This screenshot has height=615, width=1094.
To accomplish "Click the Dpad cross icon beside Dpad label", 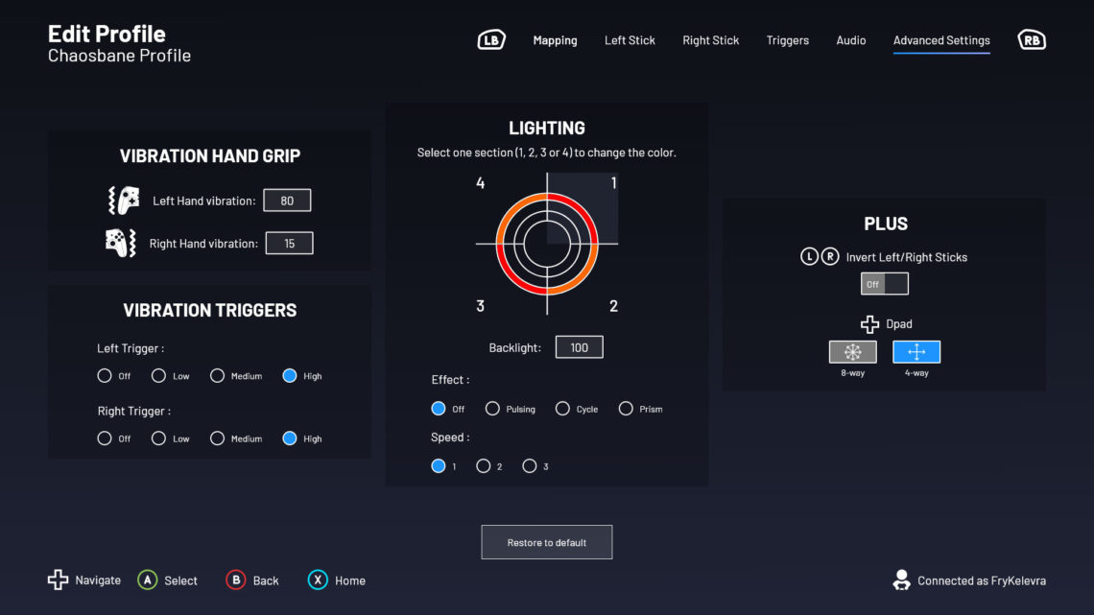I will click(869, 324).
